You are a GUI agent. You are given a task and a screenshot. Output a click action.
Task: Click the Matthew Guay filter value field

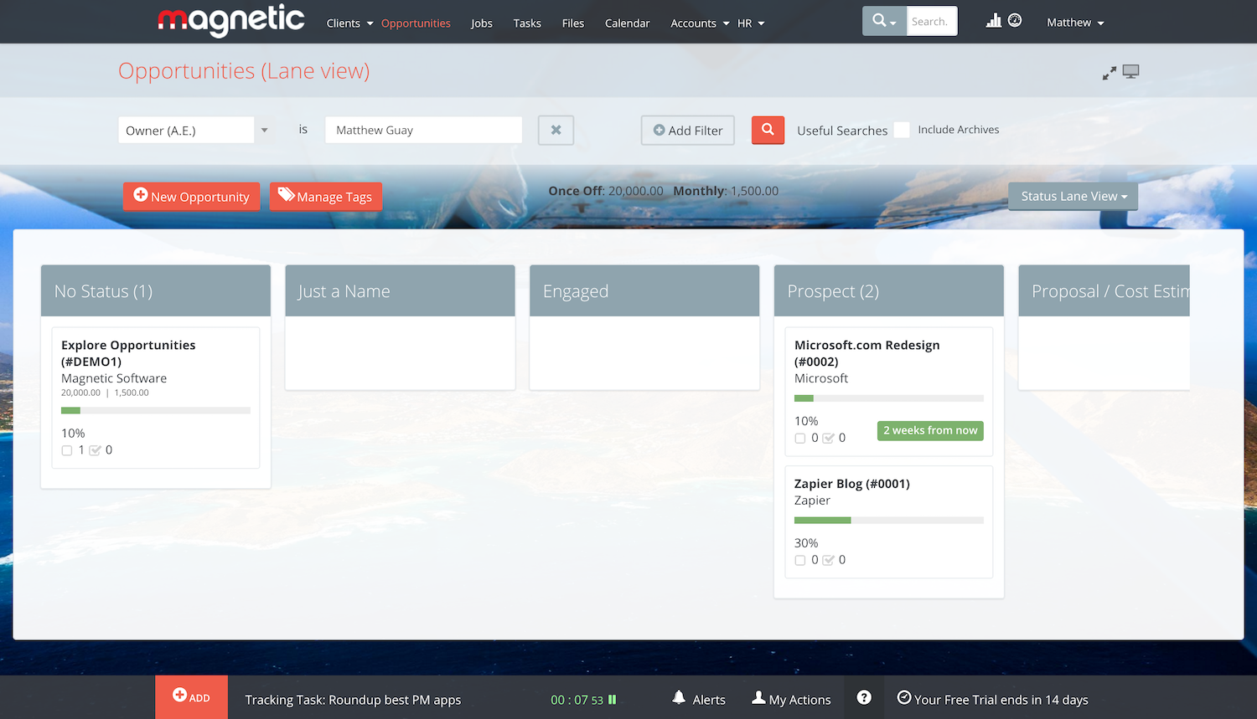423,130
